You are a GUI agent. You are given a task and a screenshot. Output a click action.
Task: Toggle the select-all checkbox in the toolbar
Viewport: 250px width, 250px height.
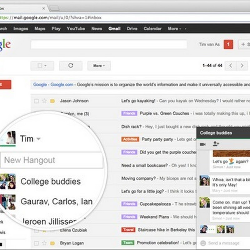40,66
